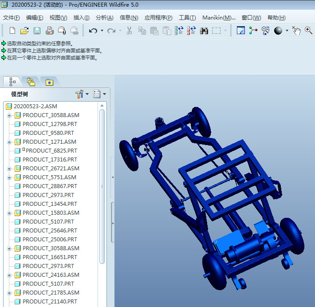
Task: Click the Zoom In magnifier icon
Action: (308, 31)
